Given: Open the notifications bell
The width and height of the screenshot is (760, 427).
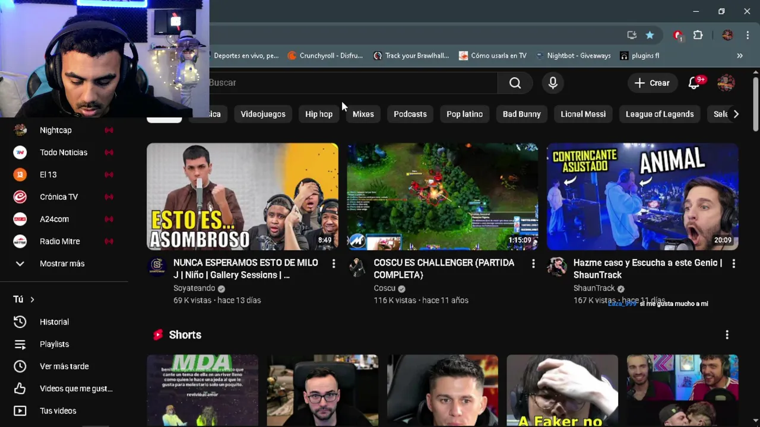Looking at the screenshot, I should (x=694, y=83).
